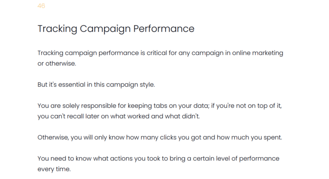The image size is (329, 179).
Task: Click the line starting "You need to know what actions"
Action: (158, 159)
